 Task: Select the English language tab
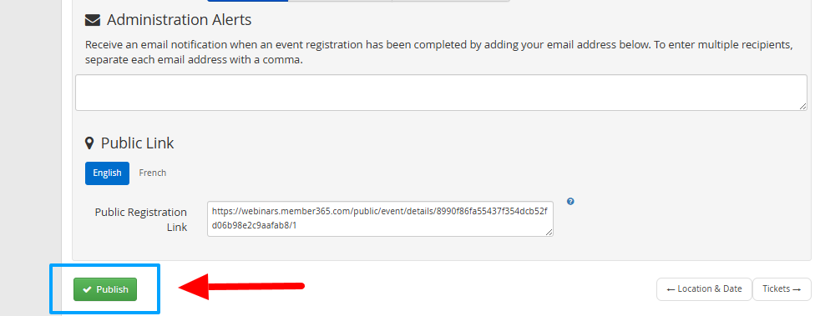click(x=107, y=173)
